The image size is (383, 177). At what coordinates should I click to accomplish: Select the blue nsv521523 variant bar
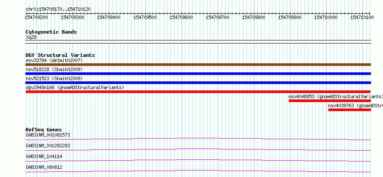[x=198, y=83]
